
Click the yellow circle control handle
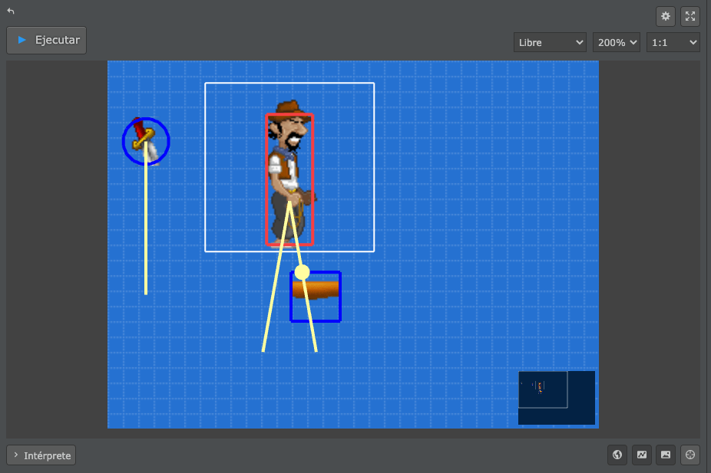pos(302,272)
